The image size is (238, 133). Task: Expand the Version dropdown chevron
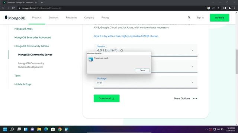192,50
